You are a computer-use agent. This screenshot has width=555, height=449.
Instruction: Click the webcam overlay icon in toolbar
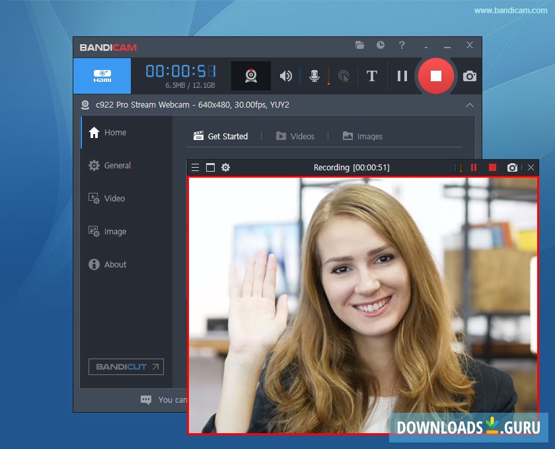click(x=251, y=76)
